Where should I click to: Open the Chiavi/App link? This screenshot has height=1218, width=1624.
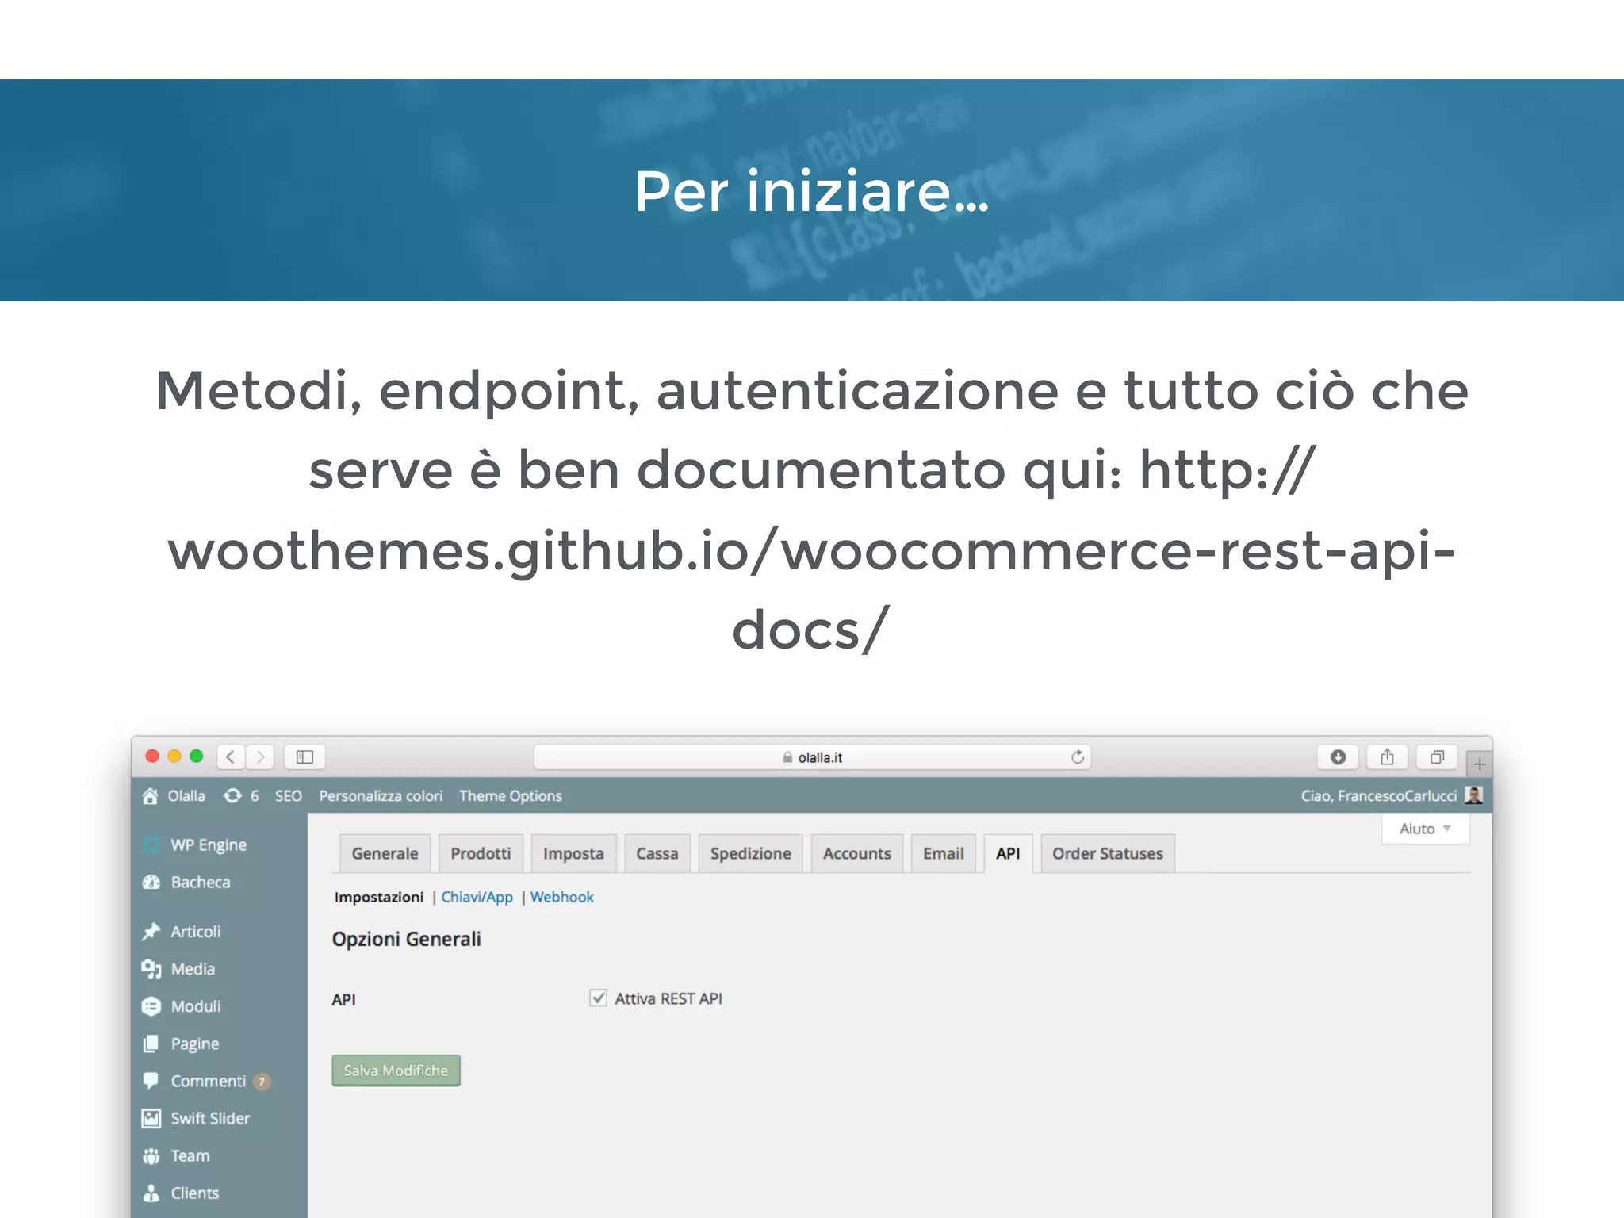(x=477, y=897)
